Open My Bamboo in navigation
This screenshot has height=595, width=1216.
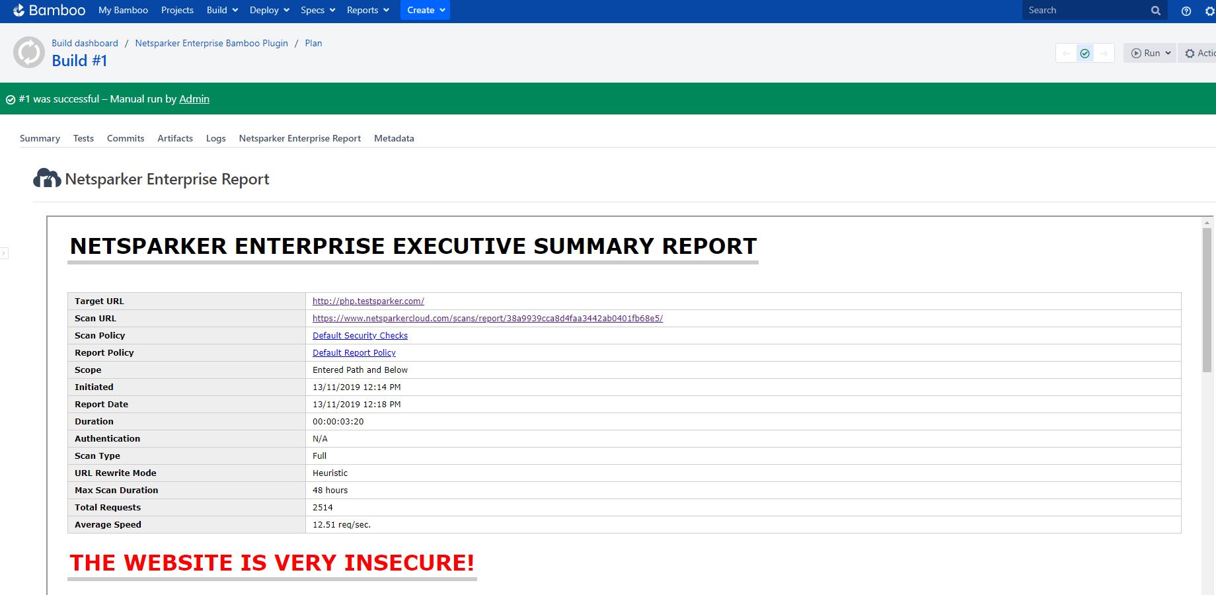[123, 10]
